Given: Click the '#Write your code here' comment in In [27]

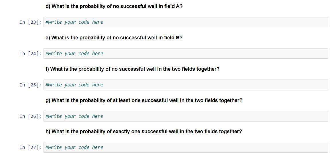Looking at the screenshot, I should coord(74,147).
